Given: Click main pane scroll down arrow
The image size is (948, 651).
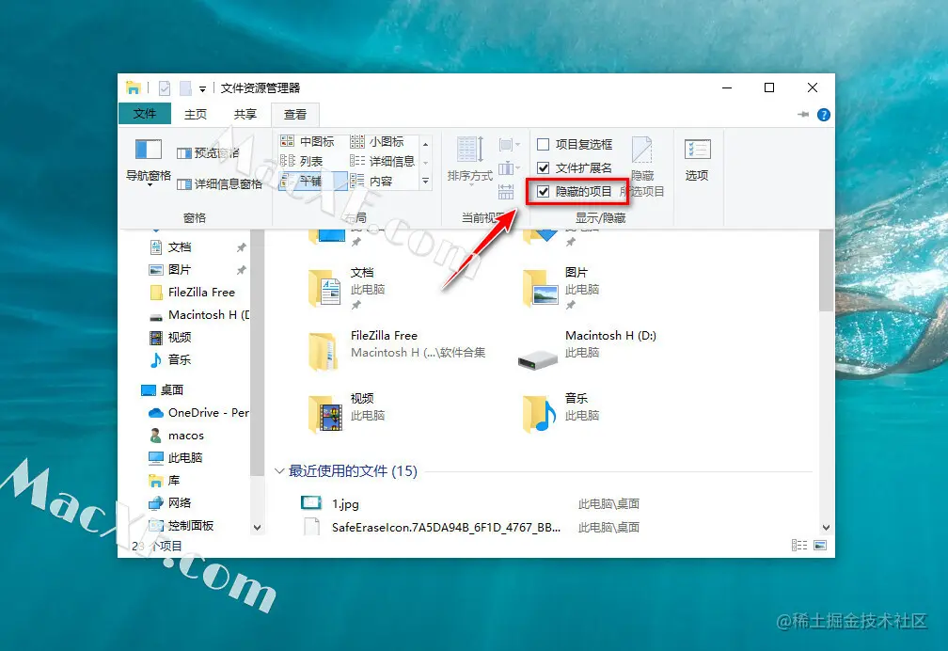Looking at the screenshot, I should (826, 528).
